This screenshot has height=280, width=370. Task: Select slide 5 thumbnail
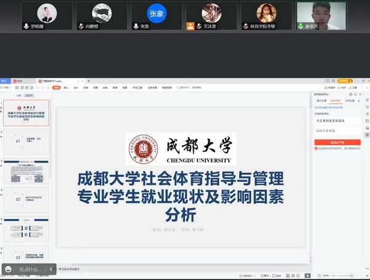(26, 229)
